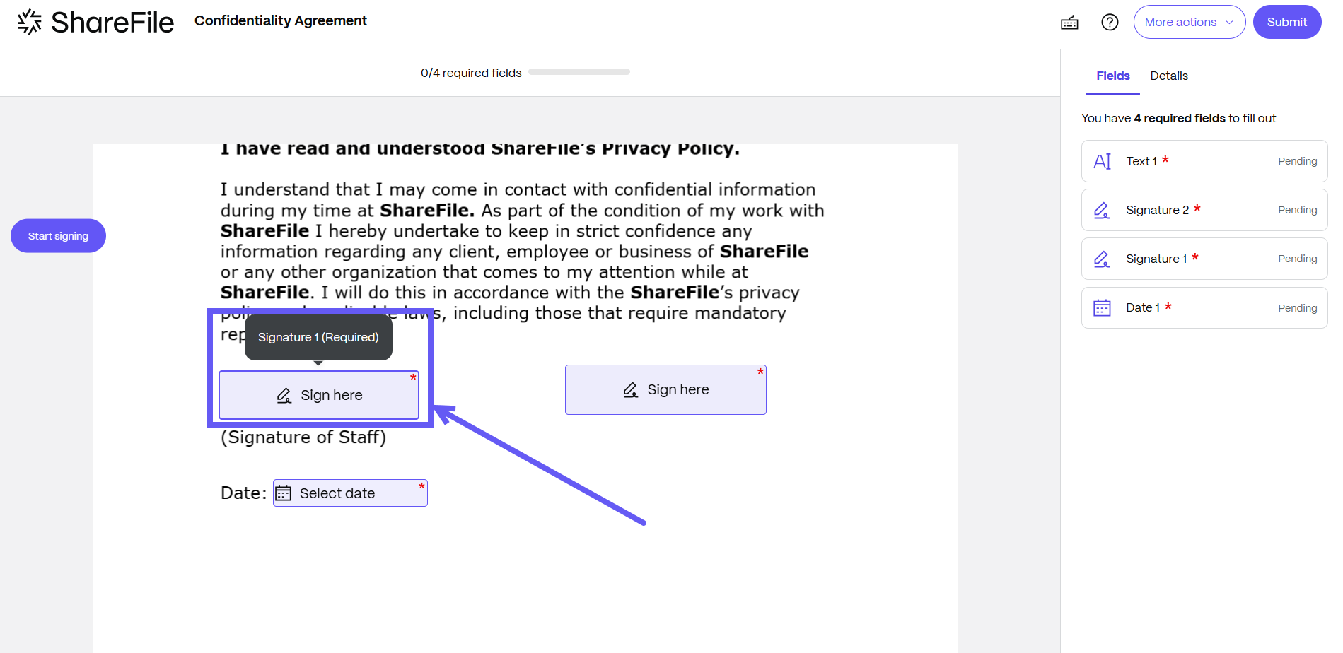
Task: Click the Pending status for Date 1
Action: click(x=1297, y=308)
